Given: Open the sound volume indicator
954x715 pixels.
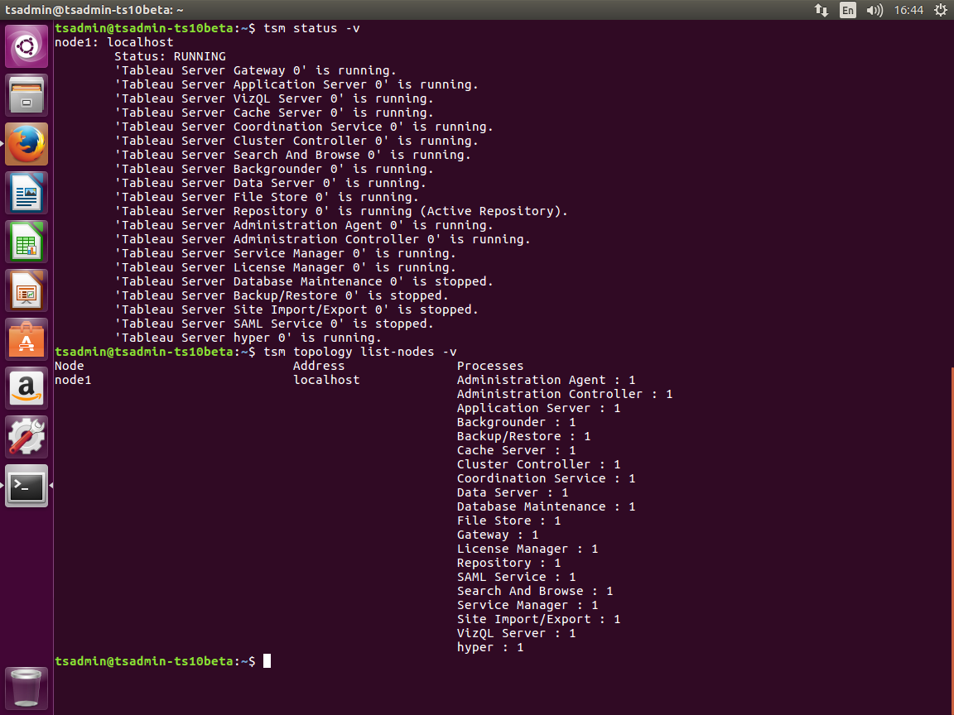Looking at the screenshot, I should point(874,10).
